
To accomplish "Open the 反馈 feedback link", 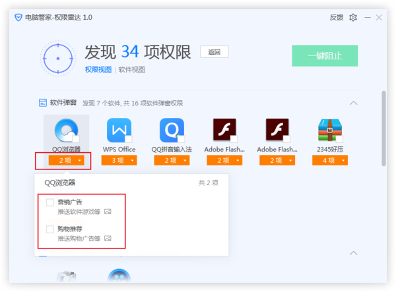I will pyautogui.click(x=336, y=18).
